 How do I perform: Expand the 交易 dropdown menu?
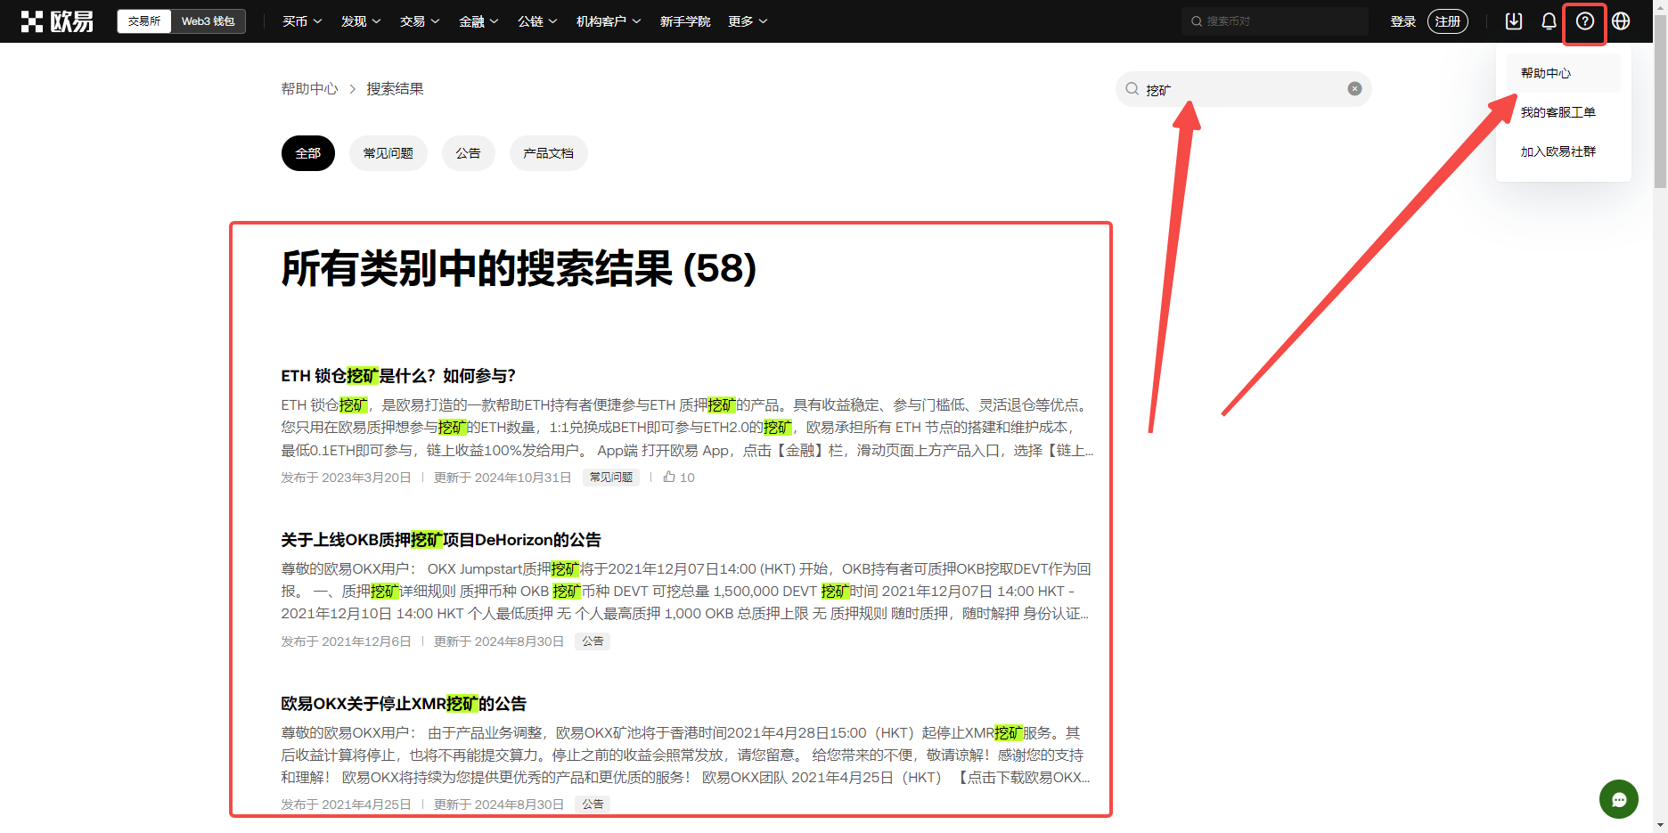420,21
